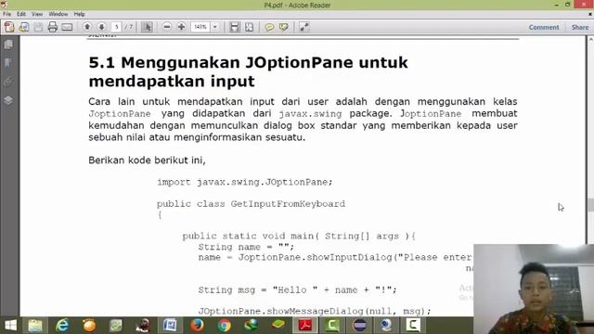The height and width of the screenshot is (334, 594).
Task: Click code line 'public static void main( String[] args ){'
Action: (x=299, y=237)
